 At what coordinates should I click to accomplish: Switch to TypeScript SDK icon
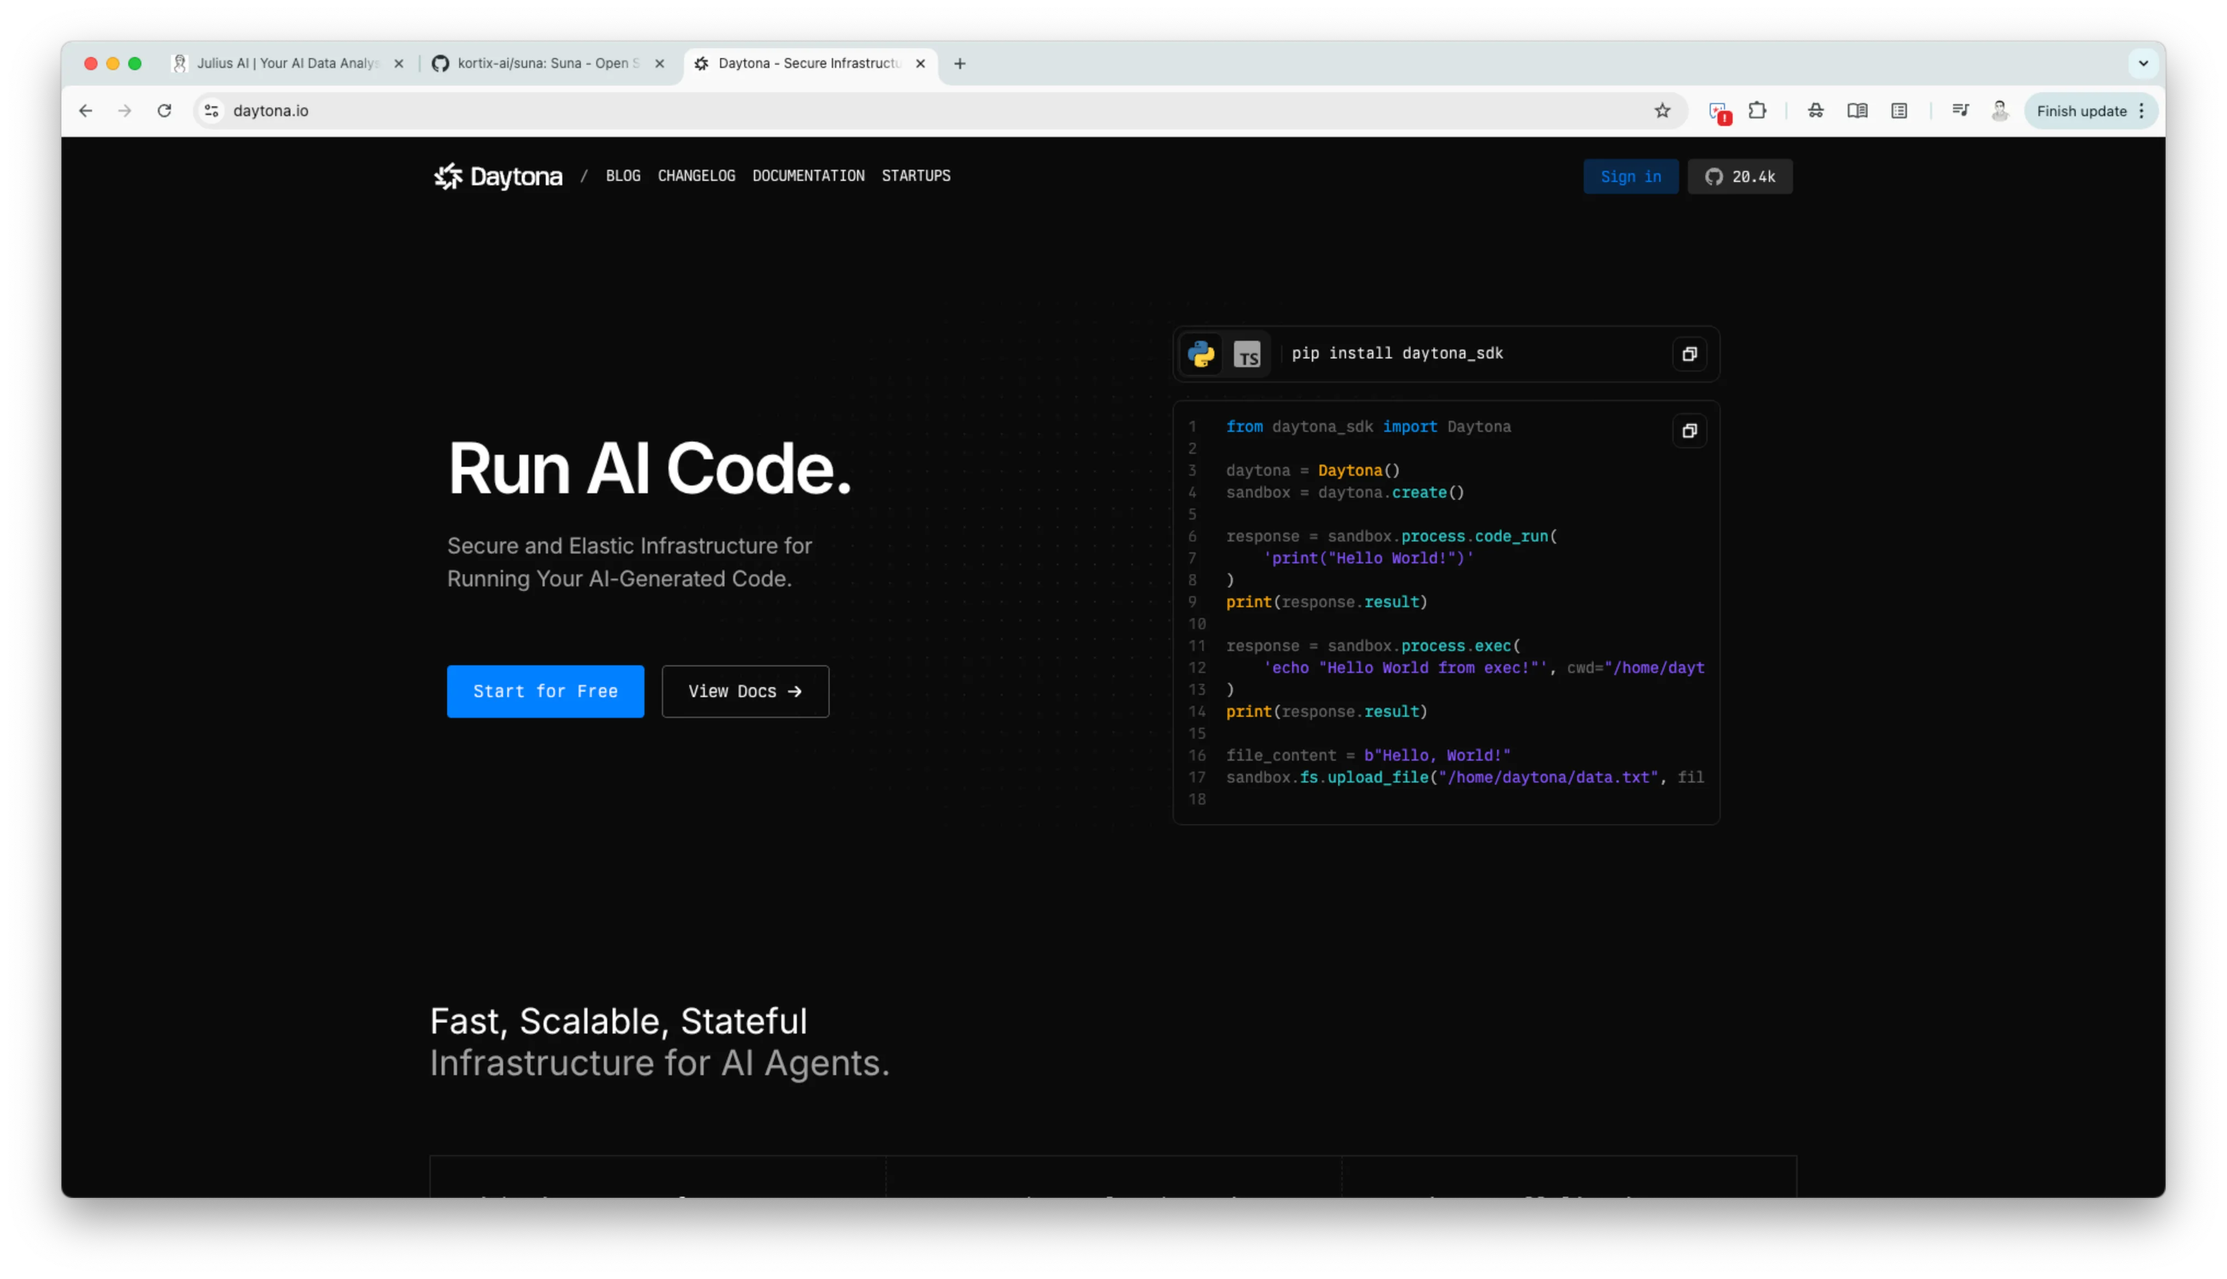pos(1247,354)
